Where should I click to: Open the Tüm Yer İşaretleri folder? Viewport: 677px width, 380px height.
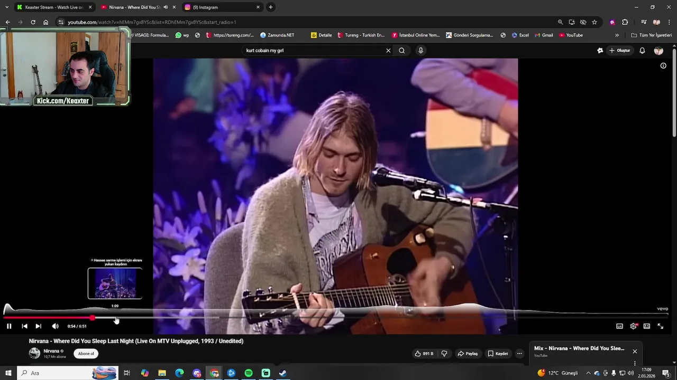(x=652, y=35)
